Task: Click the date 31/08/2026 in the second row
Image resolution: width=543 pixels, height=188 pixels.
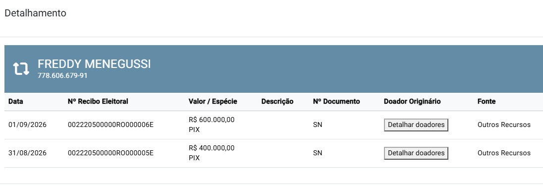Action: click(27, 153)
